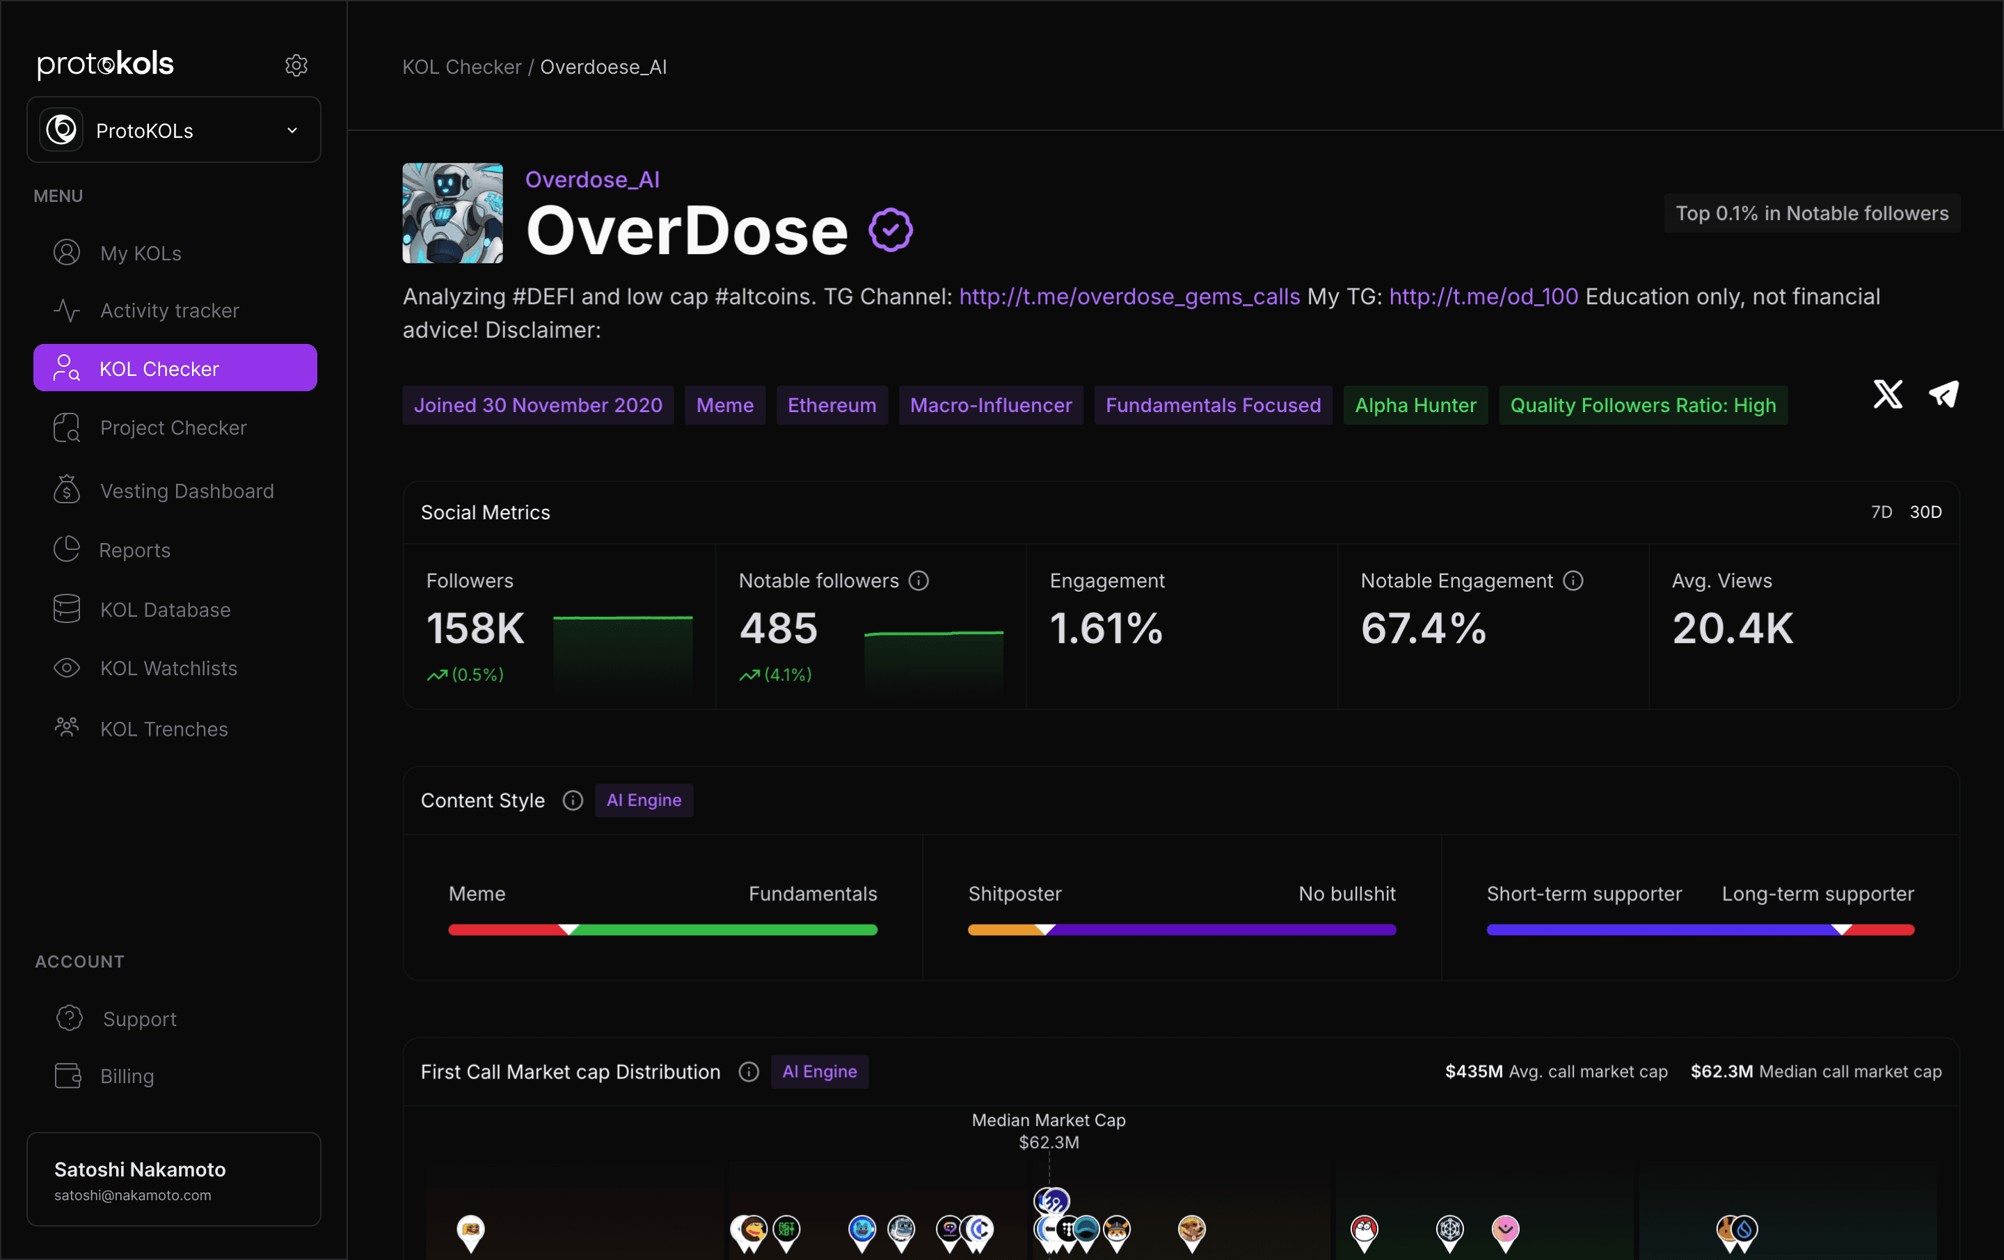Switch Social Metrics to 7D
The width and height of the screenshot is (2004, 1260).
click(x=1882, y=512)
